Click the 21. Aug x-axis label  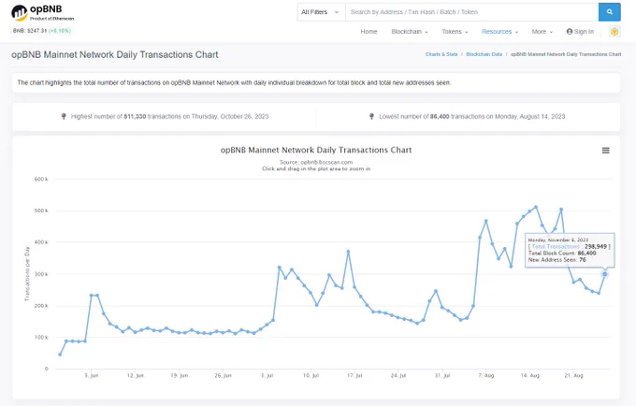(x=573, y=376)
